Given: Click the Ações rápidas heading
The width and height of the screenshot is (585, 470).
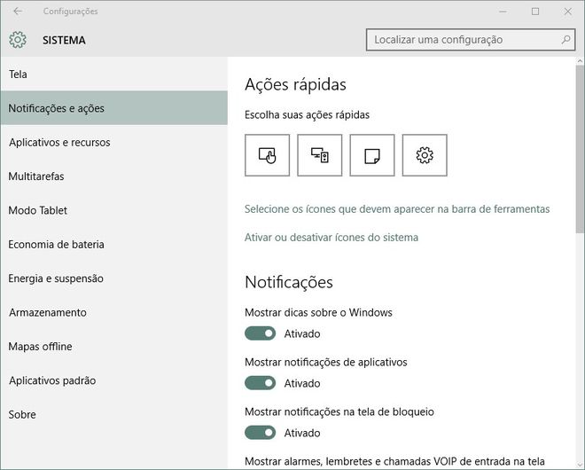Looking at the screenshot, I should [295, 84].
